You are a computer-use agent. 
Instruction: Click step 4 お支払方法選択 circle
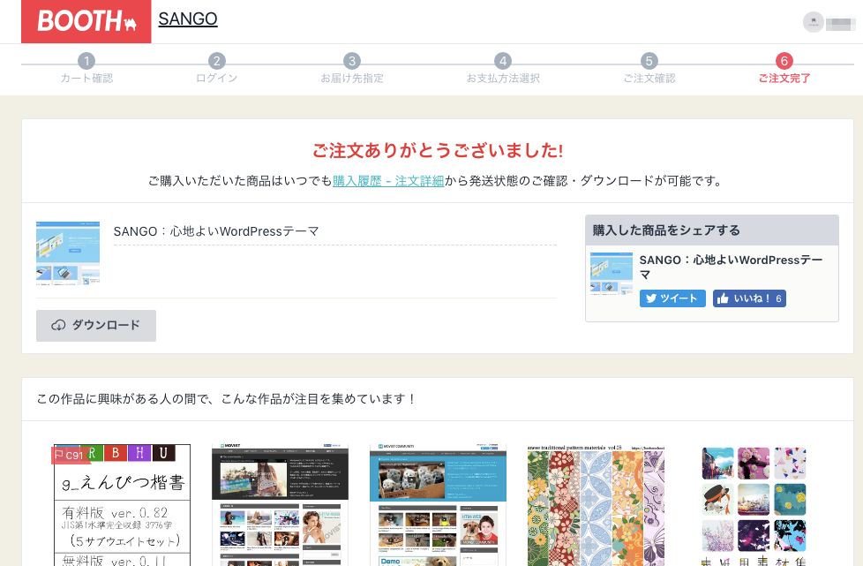[x=502, y=61]
